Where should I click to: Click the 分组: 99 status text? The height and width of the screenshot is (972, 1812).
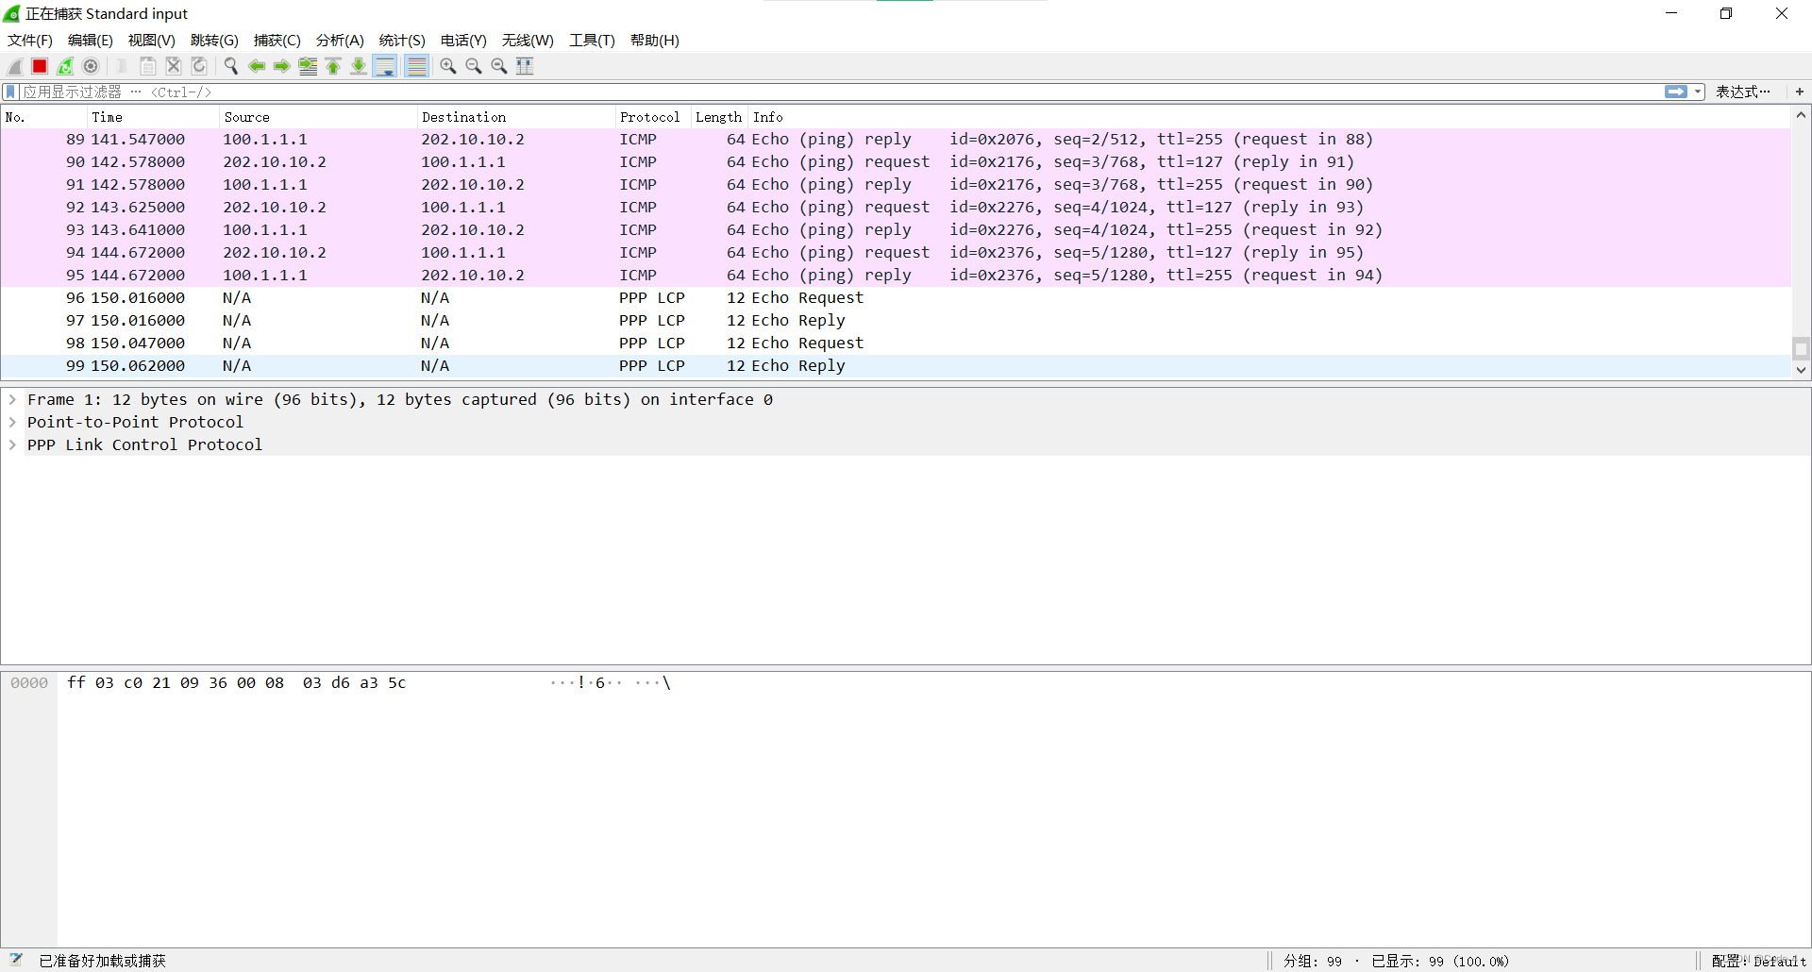(x=1312, y=961)
